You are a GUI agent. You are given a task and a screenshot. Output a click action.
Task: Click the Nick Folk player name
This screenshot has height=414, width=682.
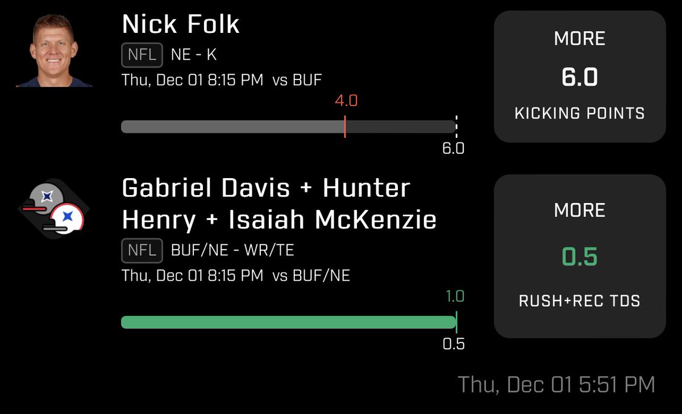pyautogui.click(x=181, y=25)
